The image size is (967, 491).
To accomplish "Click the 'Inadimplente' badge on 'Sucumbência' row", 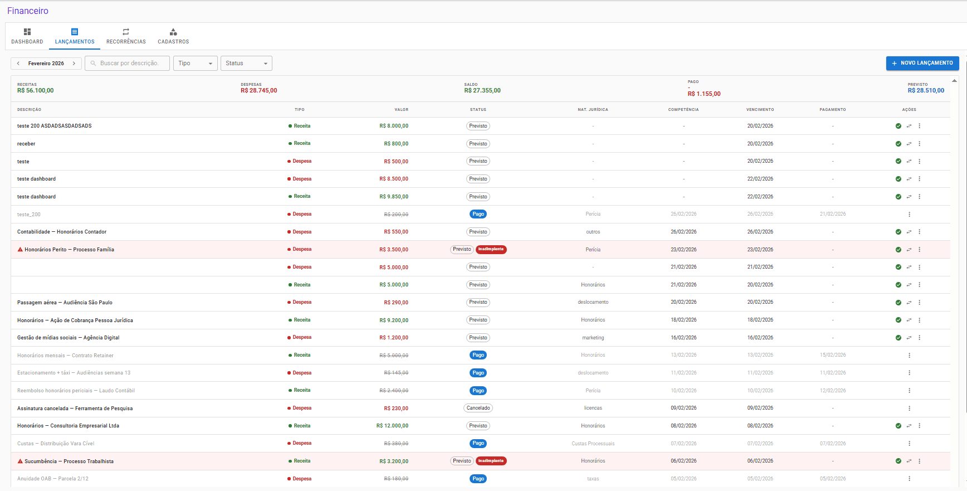I will coord(491,461).
